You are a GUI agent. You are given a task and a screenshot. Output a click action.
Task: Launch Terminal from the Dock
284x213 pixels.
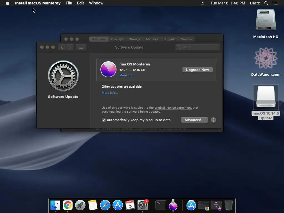(161, 205)
